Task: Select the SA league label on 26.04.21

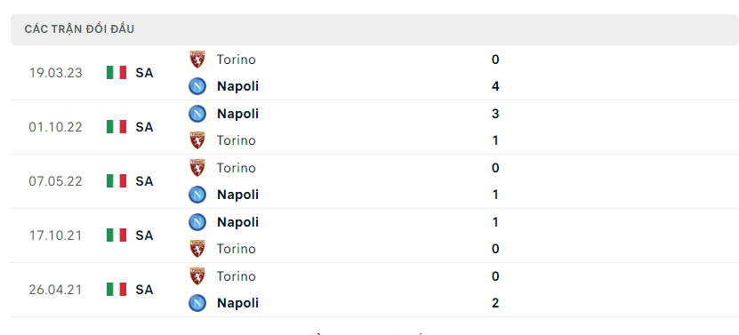Action: (144, 290)
